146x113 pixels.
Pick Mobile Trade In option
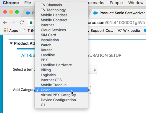coord(61,85)
